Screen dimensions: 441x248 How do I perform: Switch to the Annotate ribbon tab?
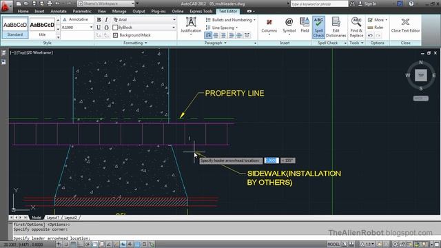pos(59,11)
